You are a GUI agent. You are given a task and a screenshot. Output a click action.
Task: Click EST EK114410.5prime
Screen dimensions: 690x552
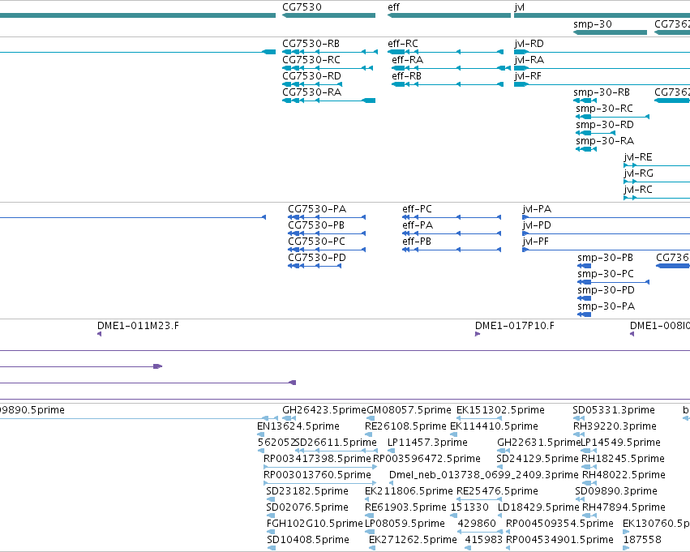coord(454,434)
